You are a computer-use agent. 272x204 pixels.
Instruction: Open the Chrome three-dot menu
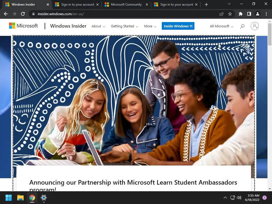266,14
